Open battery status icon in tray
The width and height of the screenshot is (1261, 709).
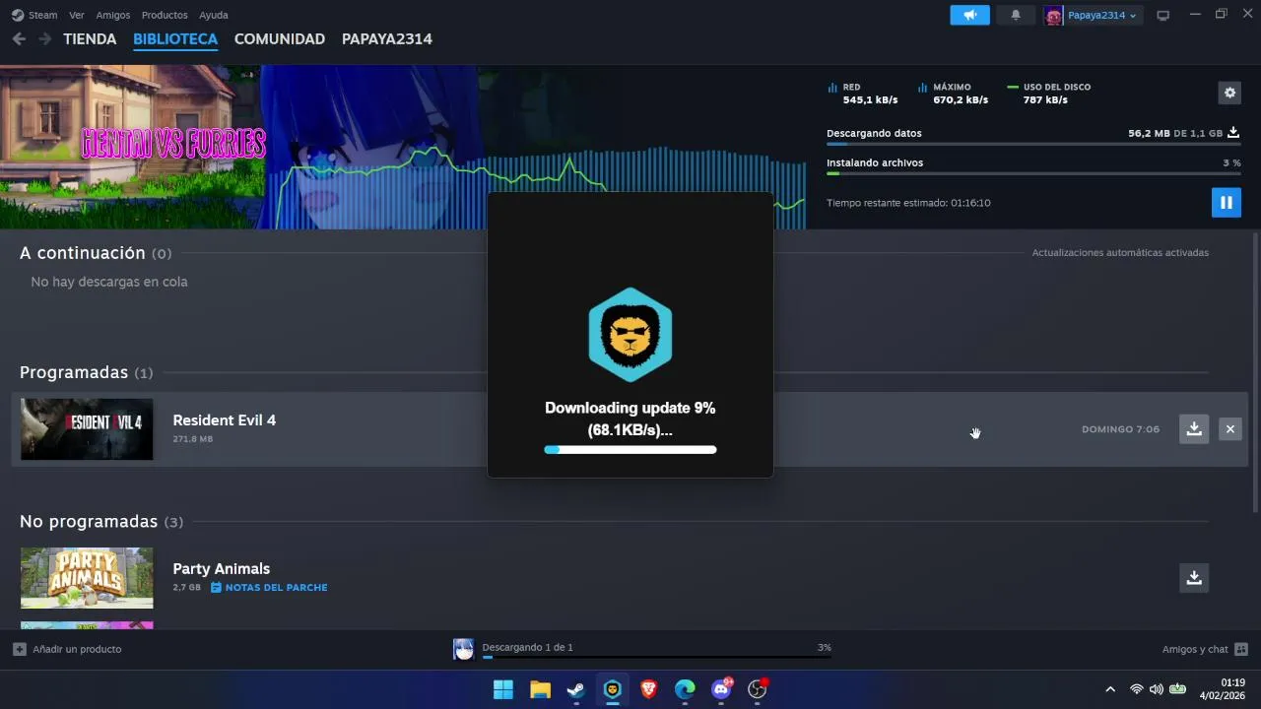click(x=1177, y=689)
